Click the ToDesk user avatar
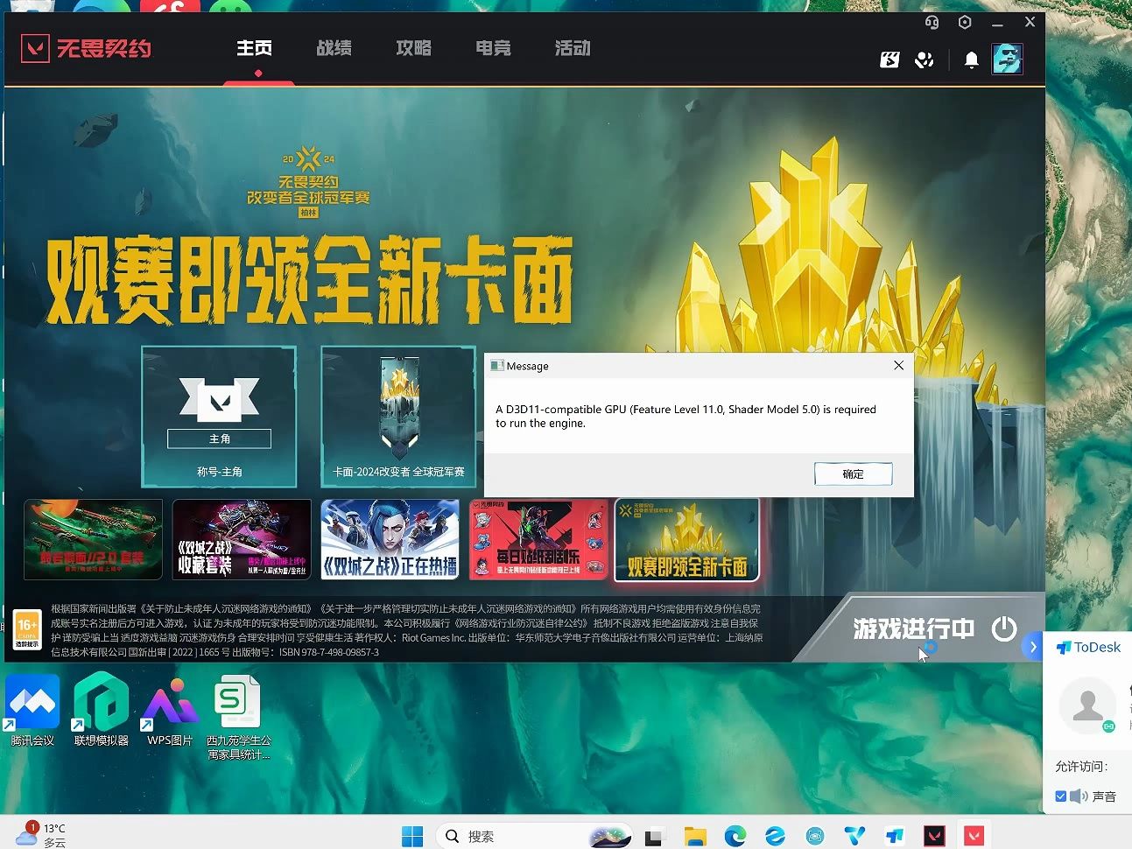Image resolution: width=1132 pixels, height=849 pixels. [x=1088, y=705]
